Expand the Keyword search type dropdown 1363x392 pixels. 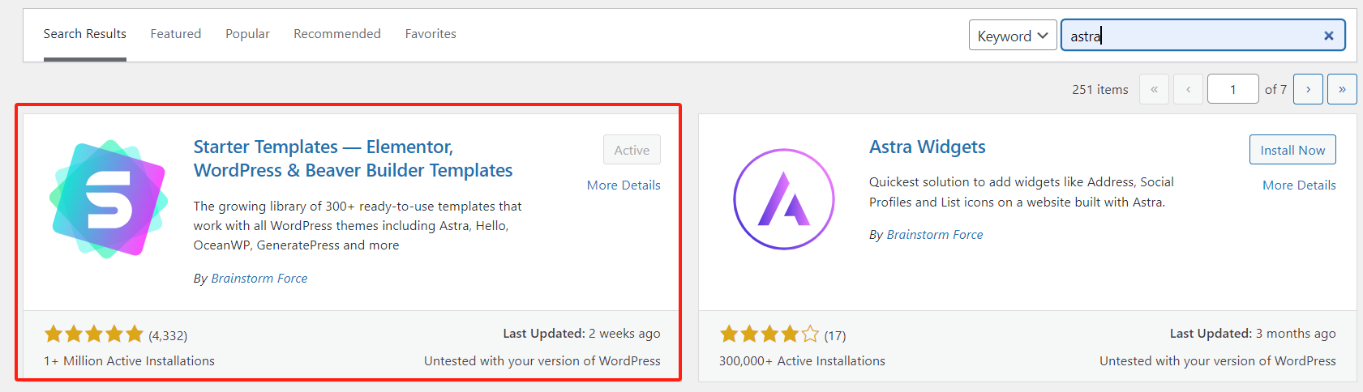[1013, 36]
